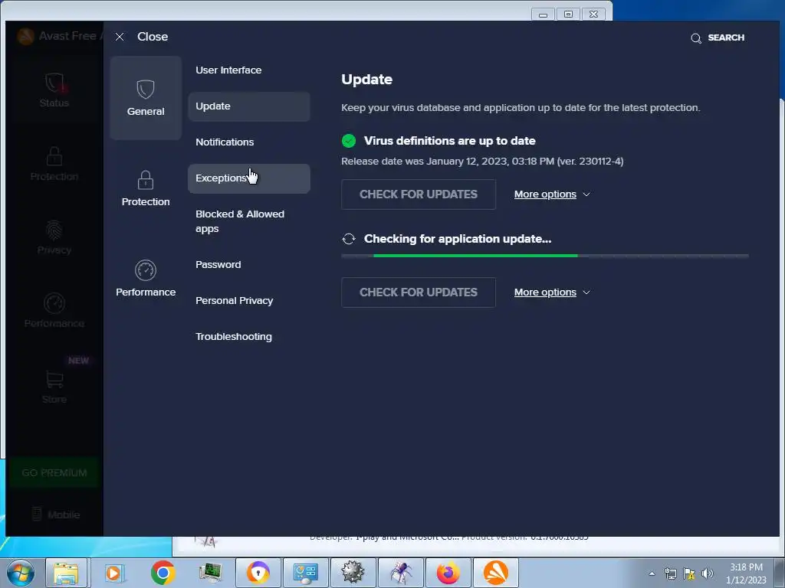Click the application update progress bar
Screen dimensions: 785x588
545,256
